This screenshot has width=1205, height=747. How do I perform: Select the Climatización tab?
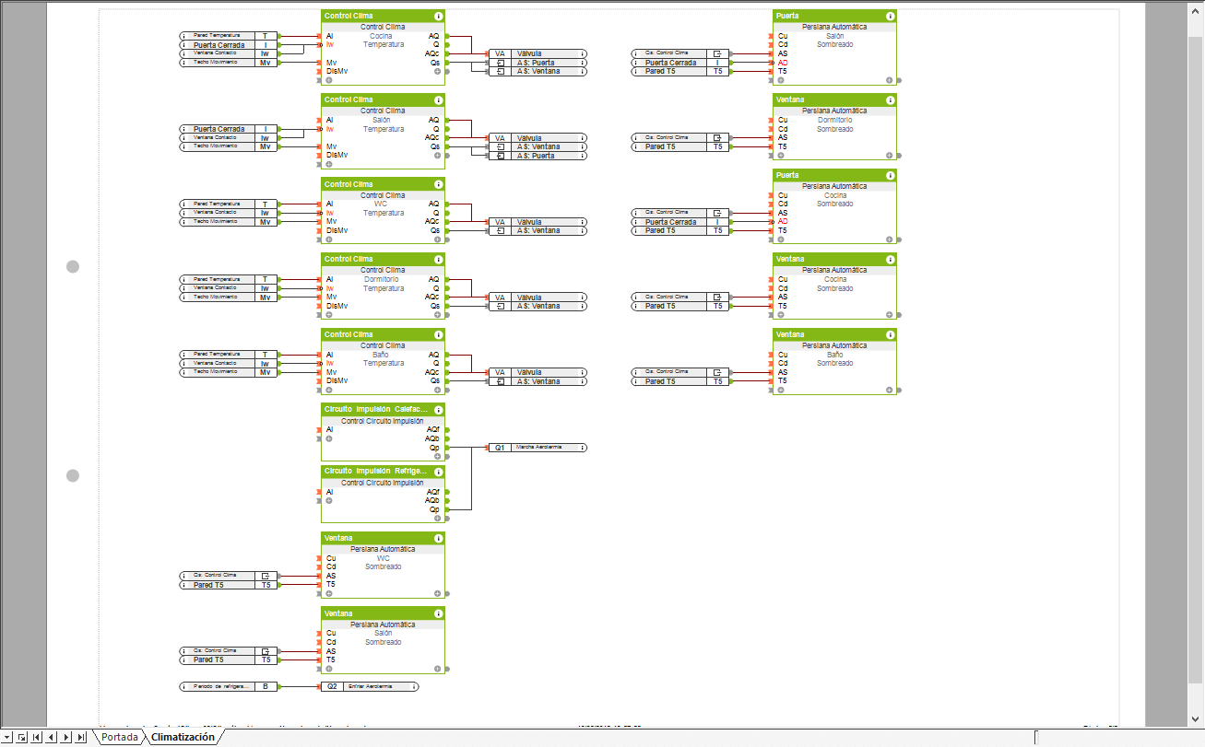click(183, 737)
